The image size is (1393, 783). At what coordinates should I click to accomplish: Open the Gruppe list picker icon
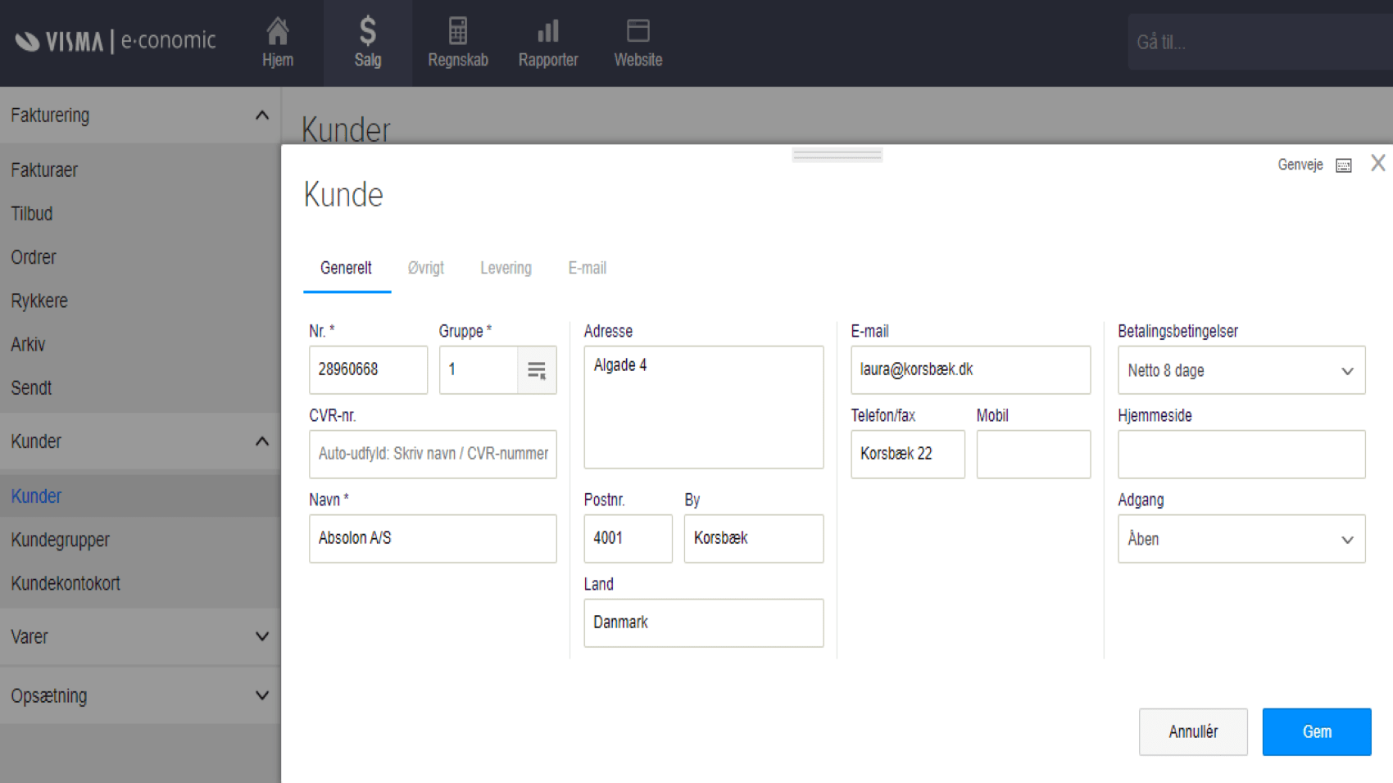pos(537,370)
